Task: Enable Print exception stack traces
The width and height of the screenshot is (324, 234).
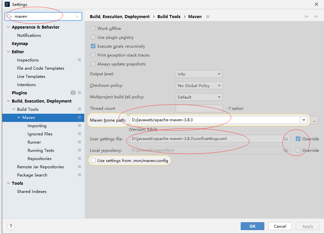Action: click(93, 55)
